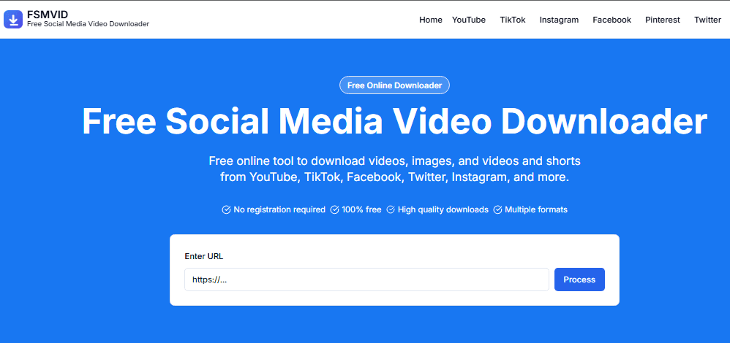Click the Enter URL label
Image resolution: width=730 pixels, height=343 pixels.
click(x=204, y=256)
